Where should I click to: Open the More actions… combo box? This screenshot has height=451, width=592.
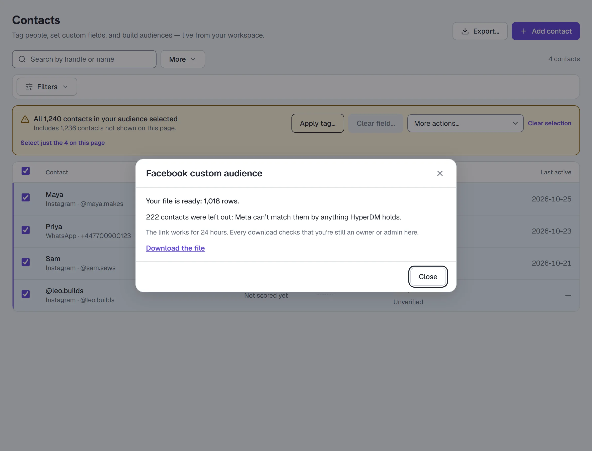465,123
